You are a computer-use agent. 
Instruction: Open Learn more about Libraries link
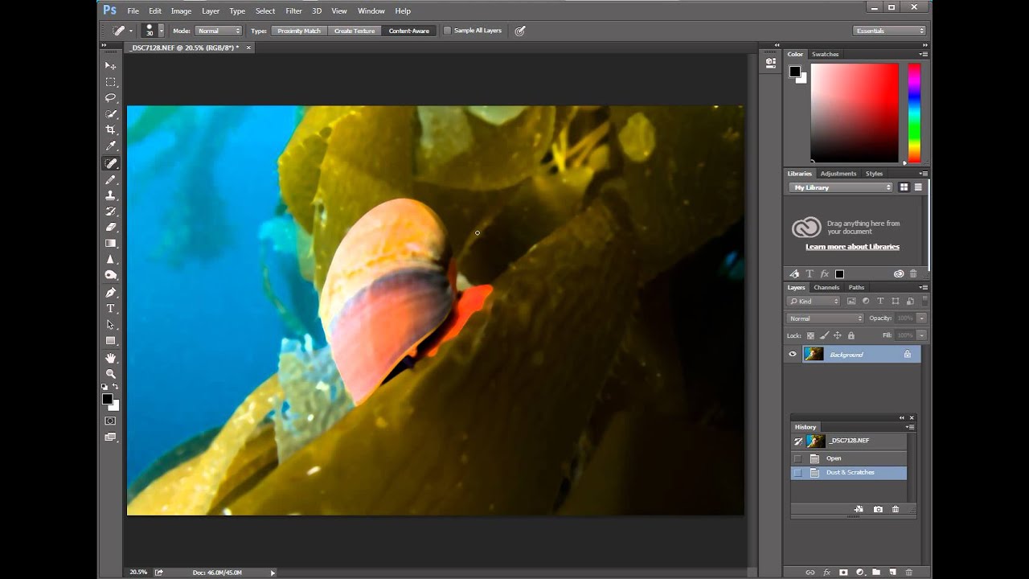(x=852, y=247)
